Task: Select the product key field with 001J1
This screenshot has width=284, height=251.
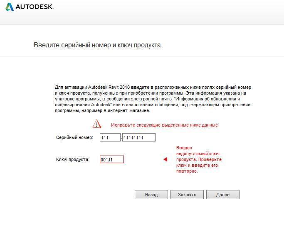Action: click(112, 159)
